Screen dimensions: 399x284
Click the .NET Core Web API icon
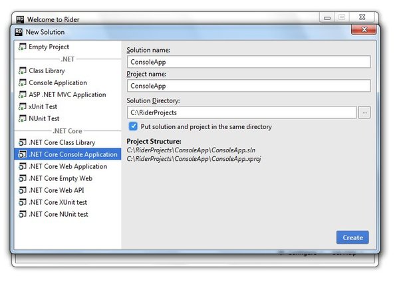click(23, 191)
